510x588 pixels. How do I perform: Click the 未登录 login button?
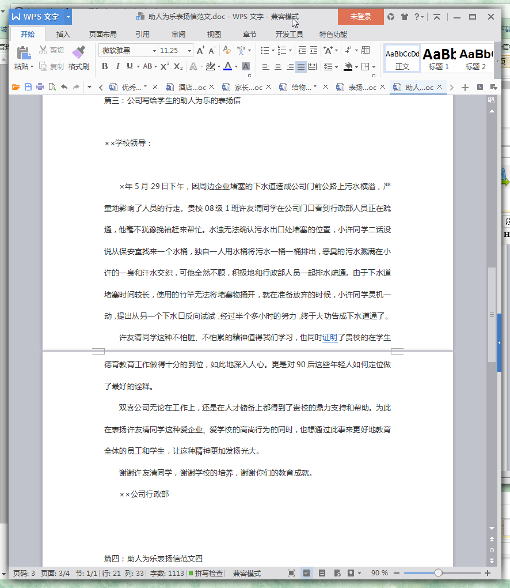(360, 17)
